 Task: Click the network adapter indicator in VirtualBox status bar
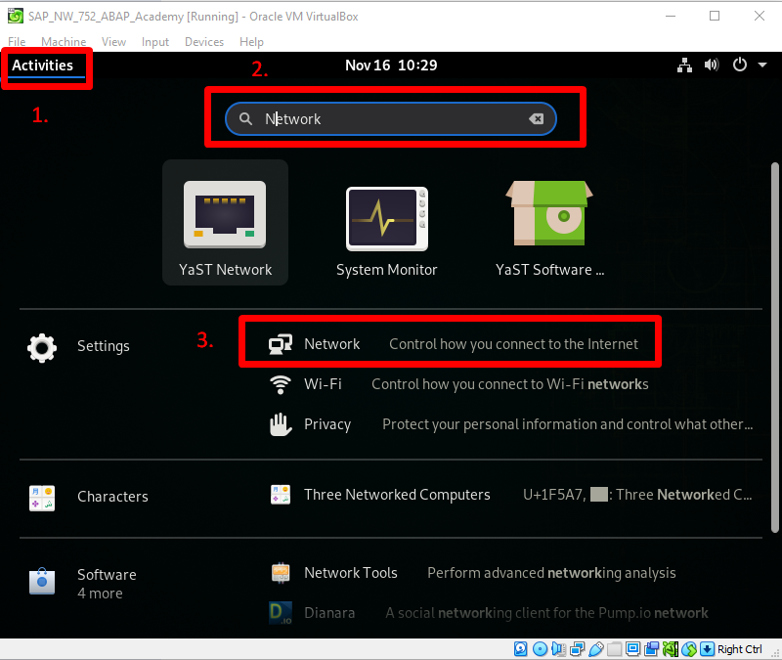[577, 649]
